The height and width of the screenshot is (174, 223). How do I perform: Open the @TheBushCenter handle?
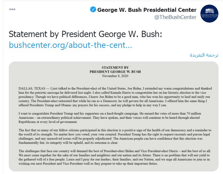tap(175, 17)
